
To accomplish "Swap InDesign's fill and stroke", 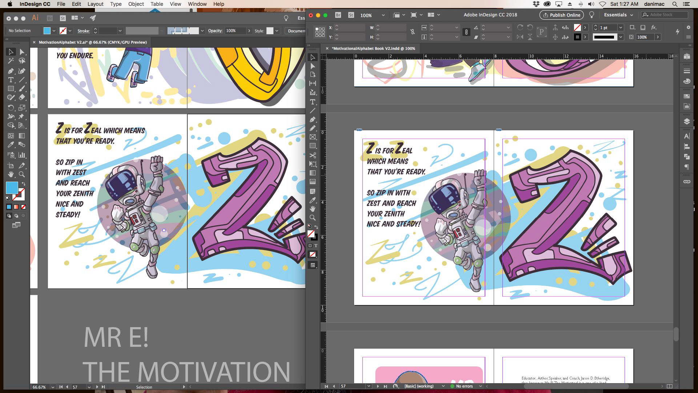I will pyautogui.click(x=316, y=227).
